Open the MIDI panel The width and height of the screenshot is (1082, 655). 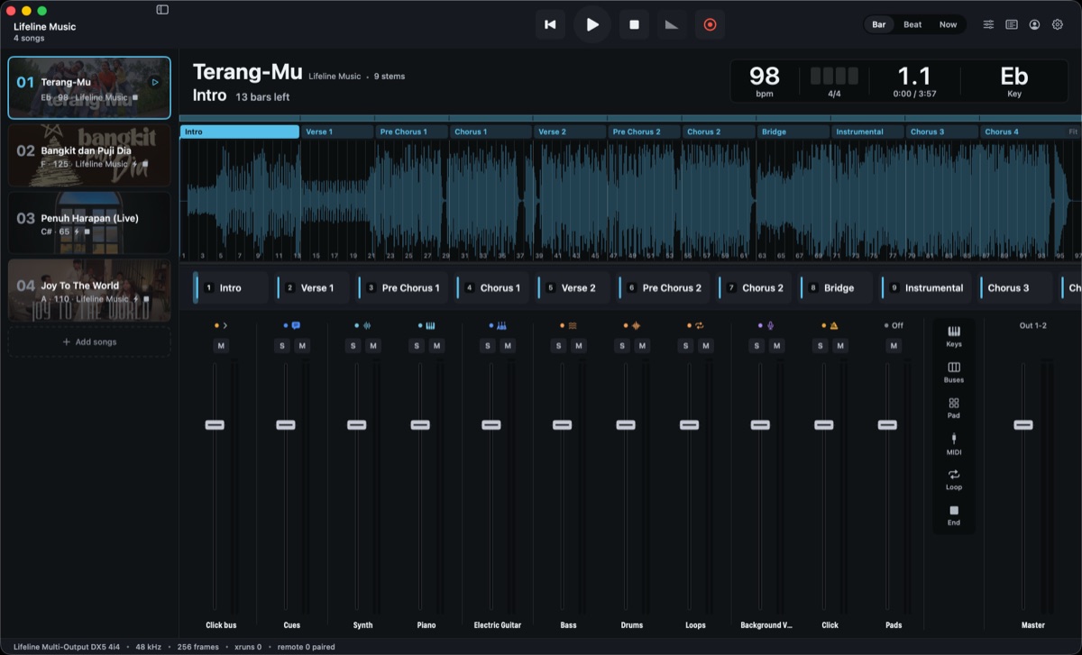pos(954,443)
